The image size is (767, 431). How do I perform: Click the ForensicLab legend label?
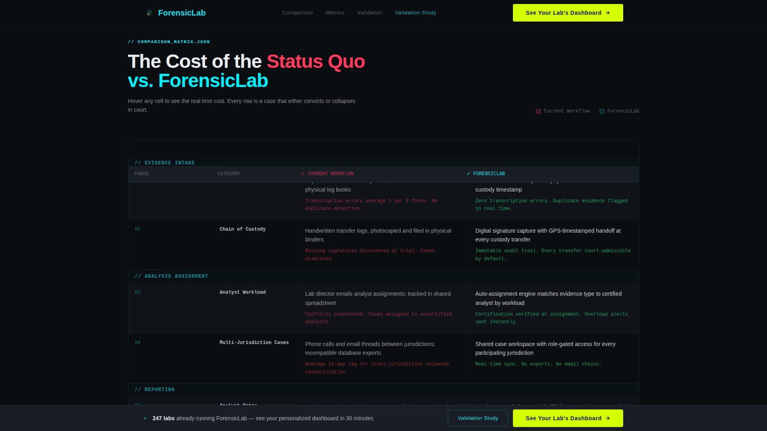(x=623, y=111)
